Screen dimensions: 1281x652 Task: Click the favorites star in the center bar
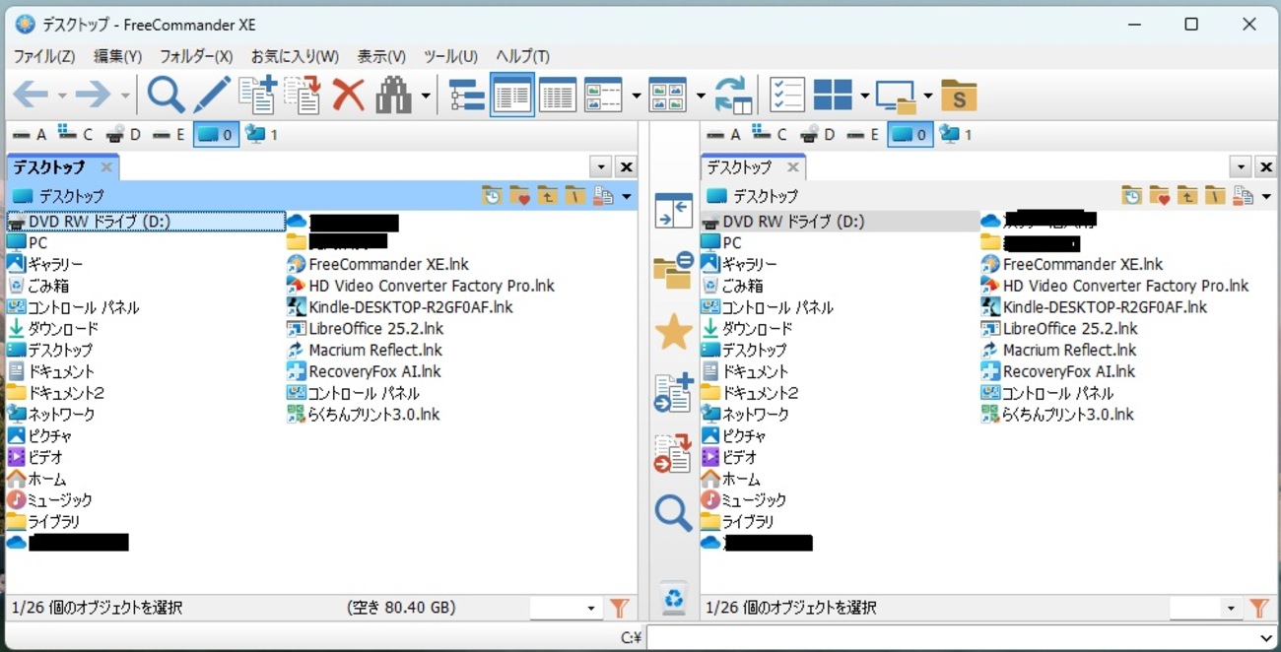tap(673, 333)
